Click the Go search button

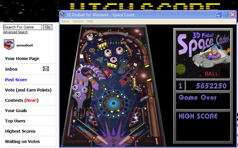click(48, 27)
